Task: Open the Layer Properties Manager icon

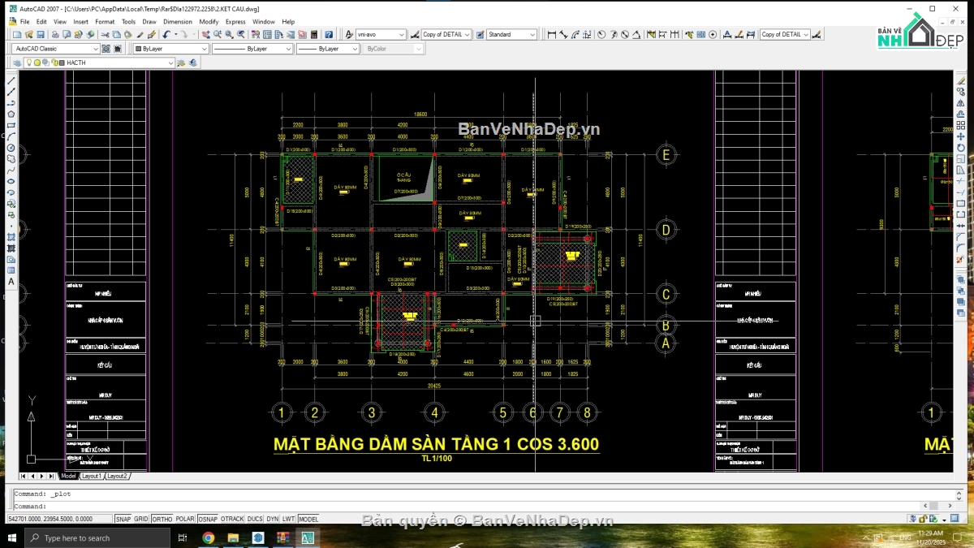Action: click(17, 63)
